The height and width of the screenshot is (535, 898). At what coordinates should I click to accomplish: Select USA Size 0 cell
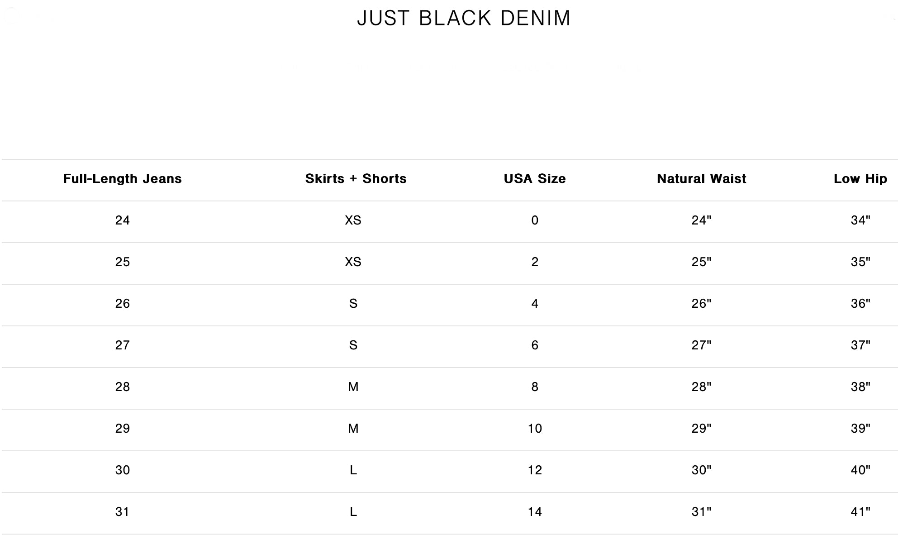(x=535, y=220)
